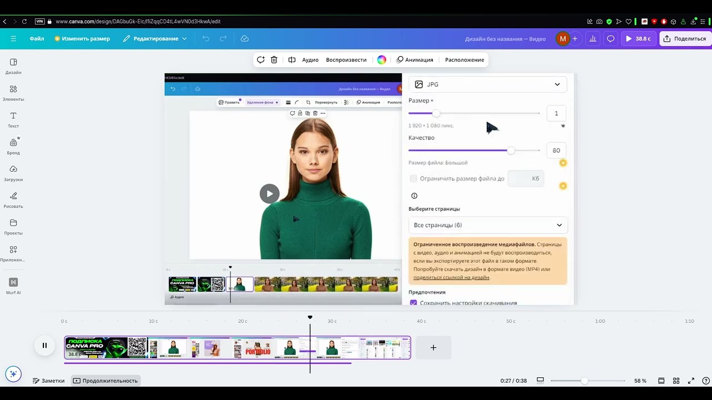712x400 pixels.
Task: Click the undo arrow
Action: (x=206, y=39)
